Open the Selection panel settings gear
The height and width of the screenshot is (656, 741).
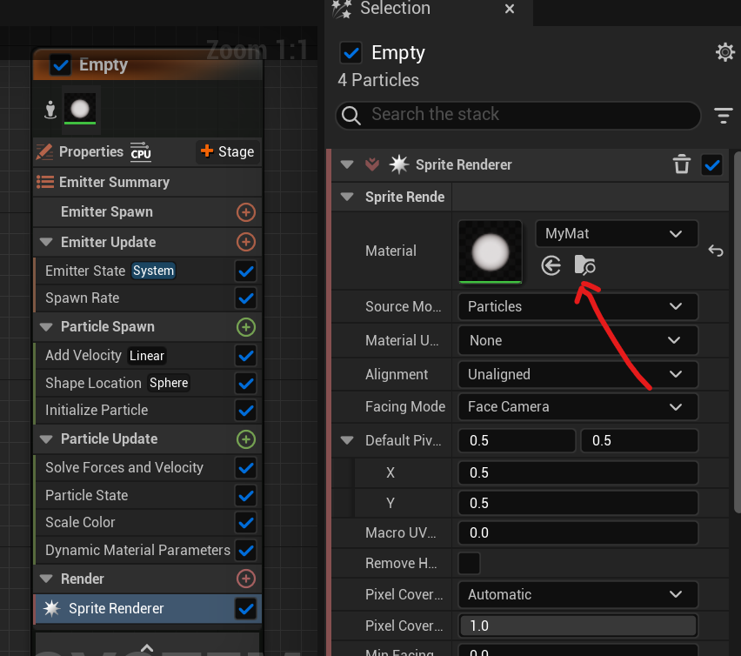[x=725, y=52]
